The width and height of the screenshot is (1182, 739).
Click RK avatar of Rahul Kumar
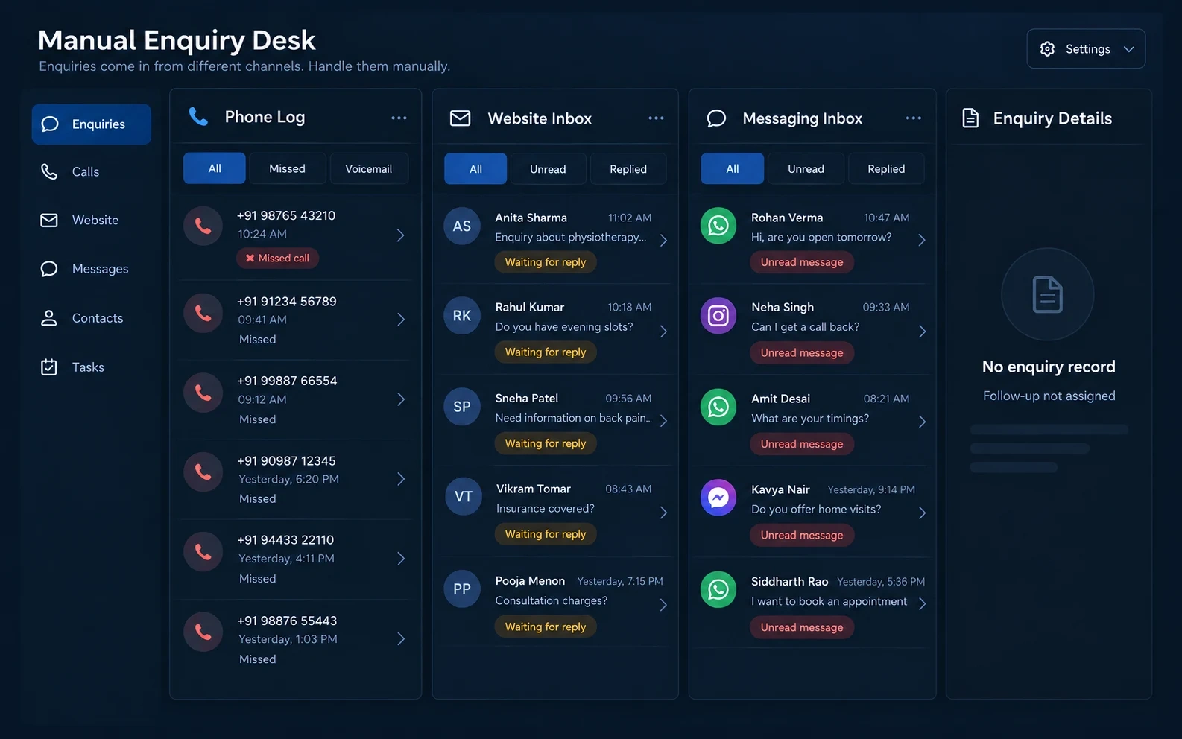(462, 316)
